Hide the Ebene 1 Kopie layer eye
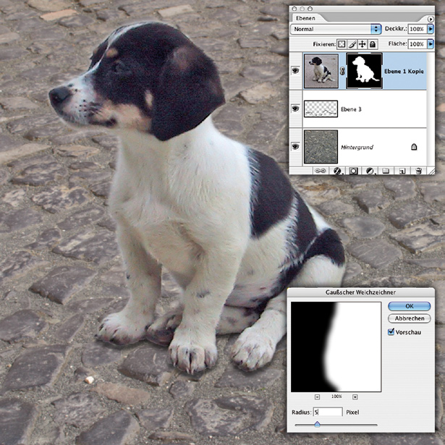 pos(295,70)
